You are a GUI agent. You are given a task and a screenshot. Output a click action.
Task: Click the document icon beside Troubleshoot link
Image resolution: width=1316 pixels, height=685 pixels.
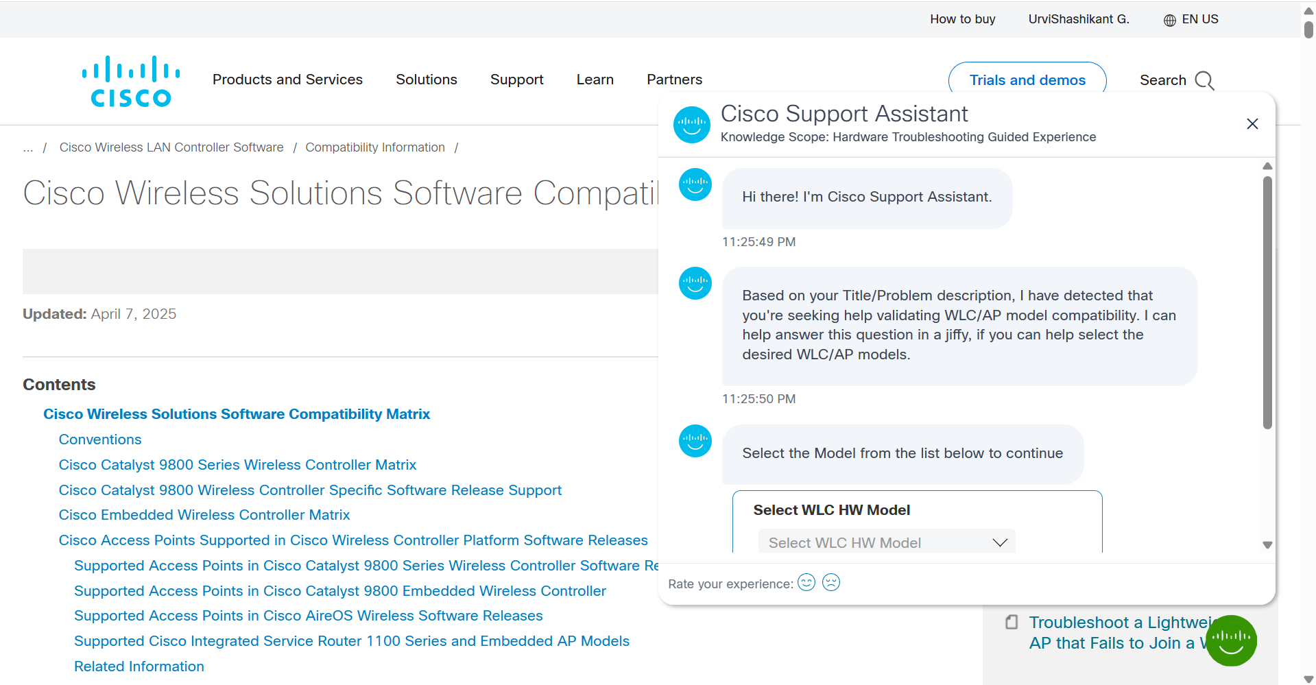(1012, 622)
